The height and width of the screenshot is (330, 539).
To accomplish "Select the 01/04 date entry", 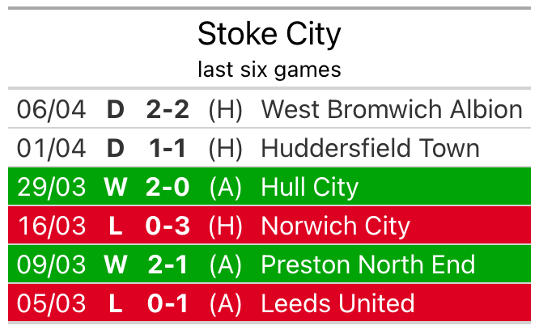I will [x=51, y=148].
